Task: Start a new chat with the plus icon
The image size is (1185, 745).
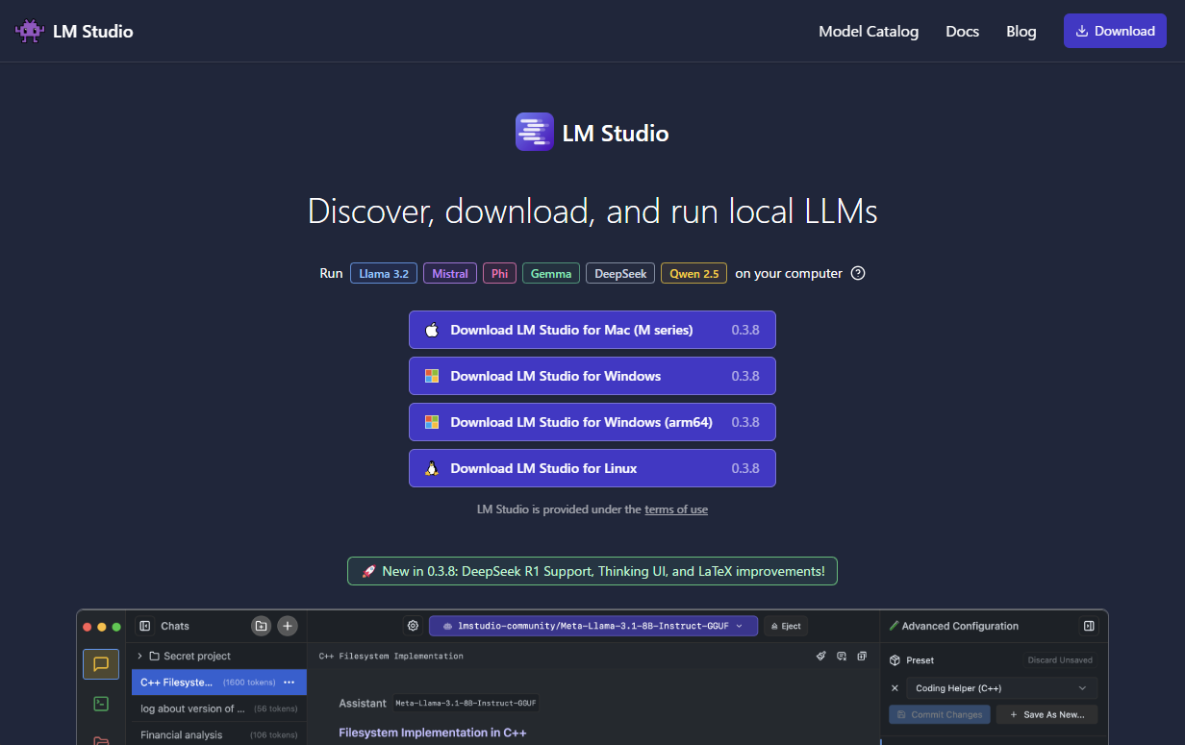Action: (287, 626)
